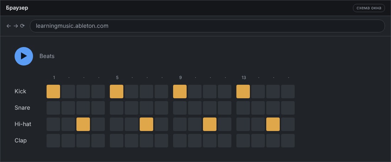This screenshot has width=391, height=162.
Task: Enable Kick on step 4
Action: tap(98, 92)
